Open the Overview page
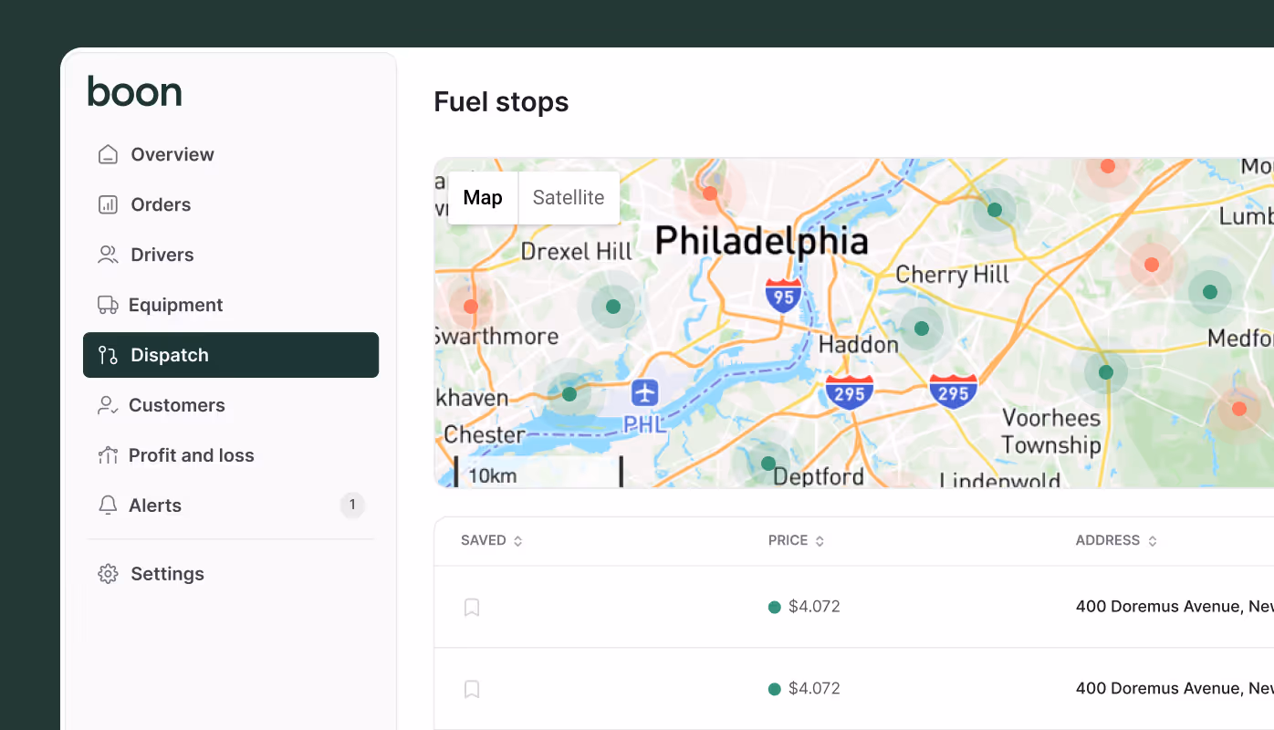Viewport: 1274px width, 730px height. (x=231, y=154)
